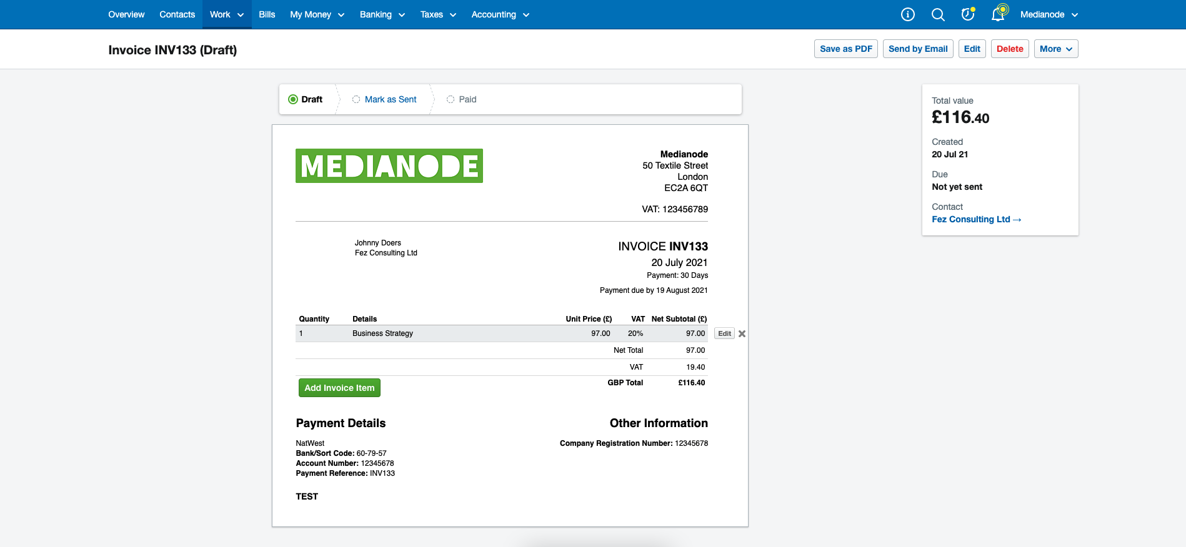Screen dimensions: 1186x547
Task: Click the Company Registration Number text
Action: click(634, 443)
